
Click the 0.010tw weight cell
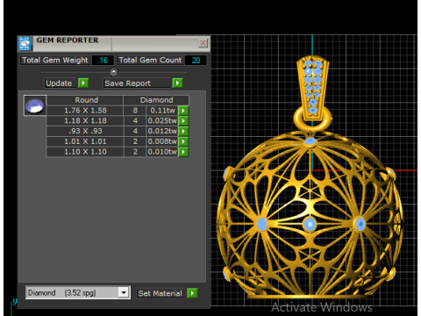point(162,152)
